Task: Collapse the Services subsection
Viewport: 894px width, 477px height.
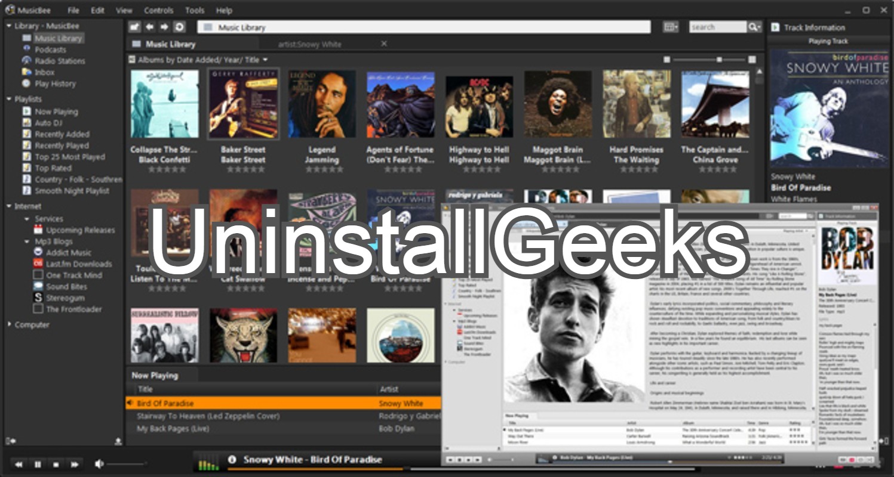Action: 27,219
